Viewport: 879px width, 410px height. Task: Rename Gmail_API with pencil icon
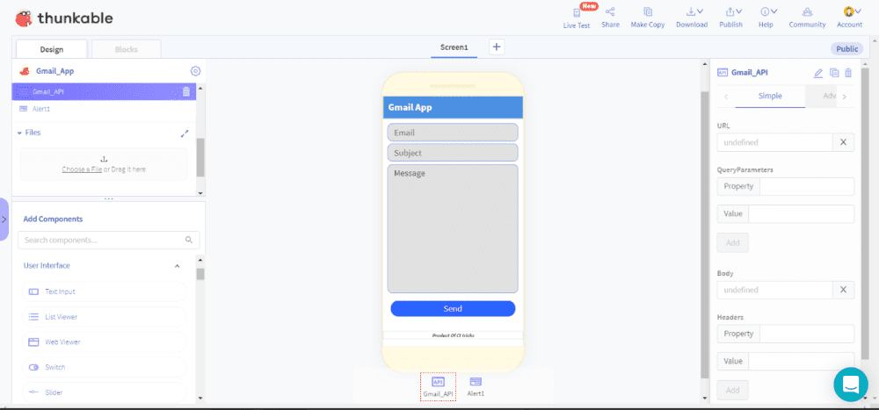(817, 72)
